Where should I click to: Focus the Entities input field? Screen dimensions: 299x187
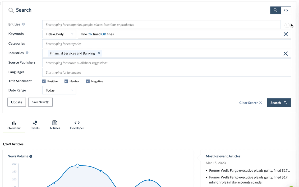tap(161, 25)
